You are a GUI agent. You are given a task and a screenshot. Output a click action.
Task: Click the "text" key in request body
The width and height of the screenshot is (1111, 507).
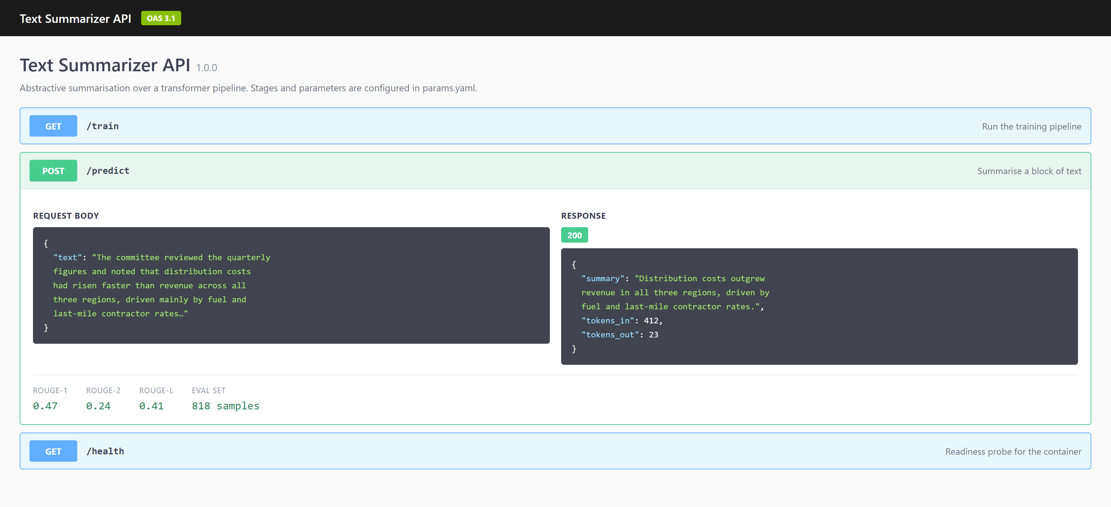click(x=68, y=257)
